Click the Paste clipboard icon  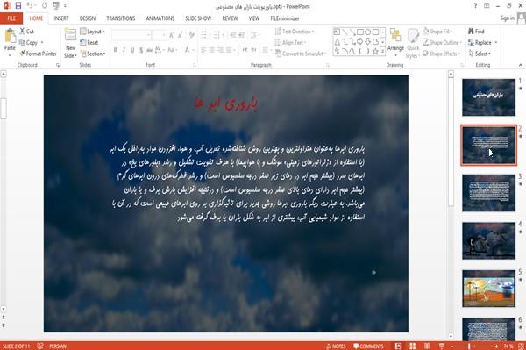[10, 35]
